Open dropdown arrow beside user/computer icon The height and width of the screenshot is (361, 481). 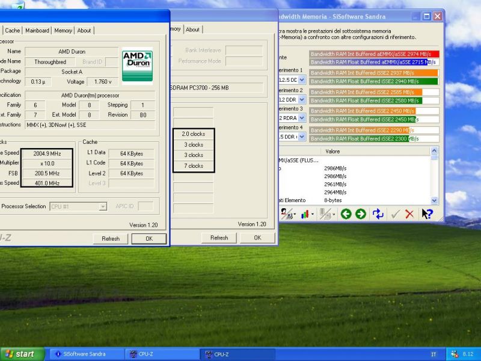(x=295, y=214)
